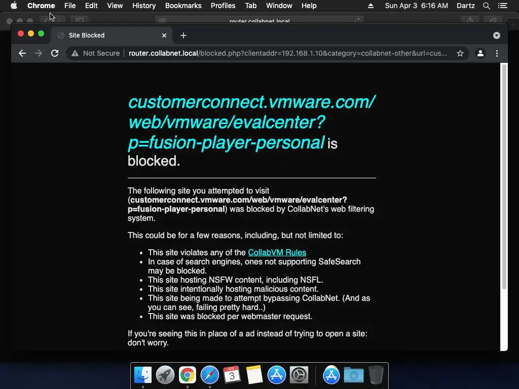
Task: Open the Applications stack in the dock
Action: click(x=331, y=375)
